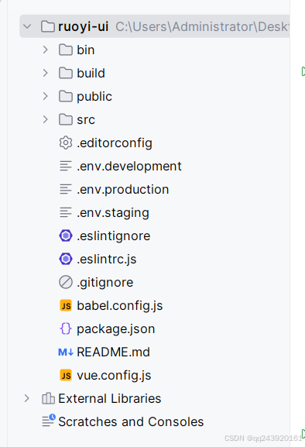Click the Markdown icon for README.md
Image resolution: width=305 pixels, height=447 pixels.
[x=66, y=352]
